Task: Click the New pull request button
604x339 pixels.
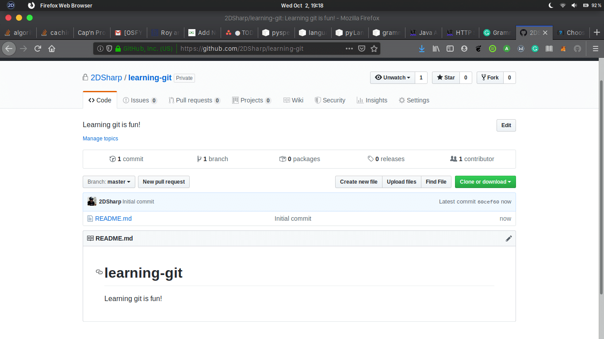Action: [164, 182]
